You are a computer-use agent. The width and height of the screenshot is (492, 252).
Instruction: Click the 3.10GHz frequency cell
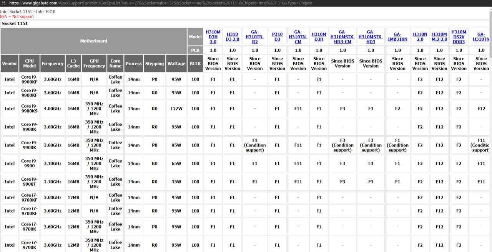[x=53, y=163]
